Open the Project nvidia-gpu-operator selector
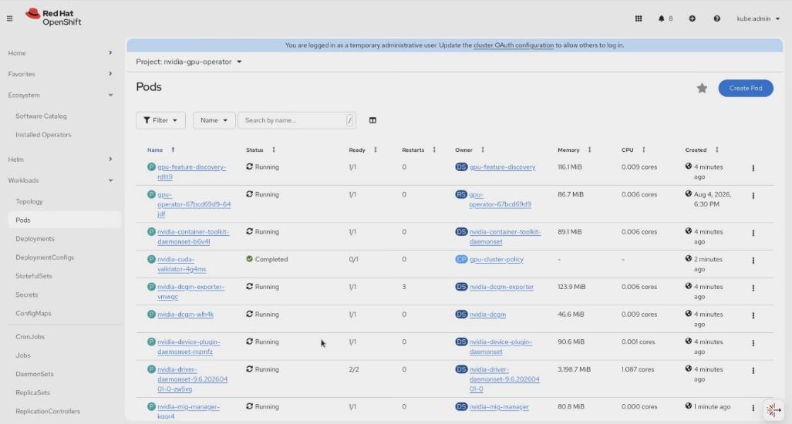The width and height of the screenshot is (792, 424). (189, 62)
